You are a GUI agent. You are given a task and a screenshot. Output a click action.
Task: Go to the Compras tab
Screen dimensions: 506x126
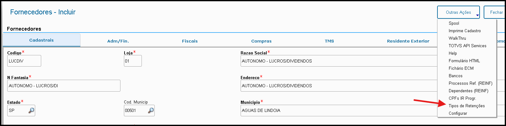point(261,41)
